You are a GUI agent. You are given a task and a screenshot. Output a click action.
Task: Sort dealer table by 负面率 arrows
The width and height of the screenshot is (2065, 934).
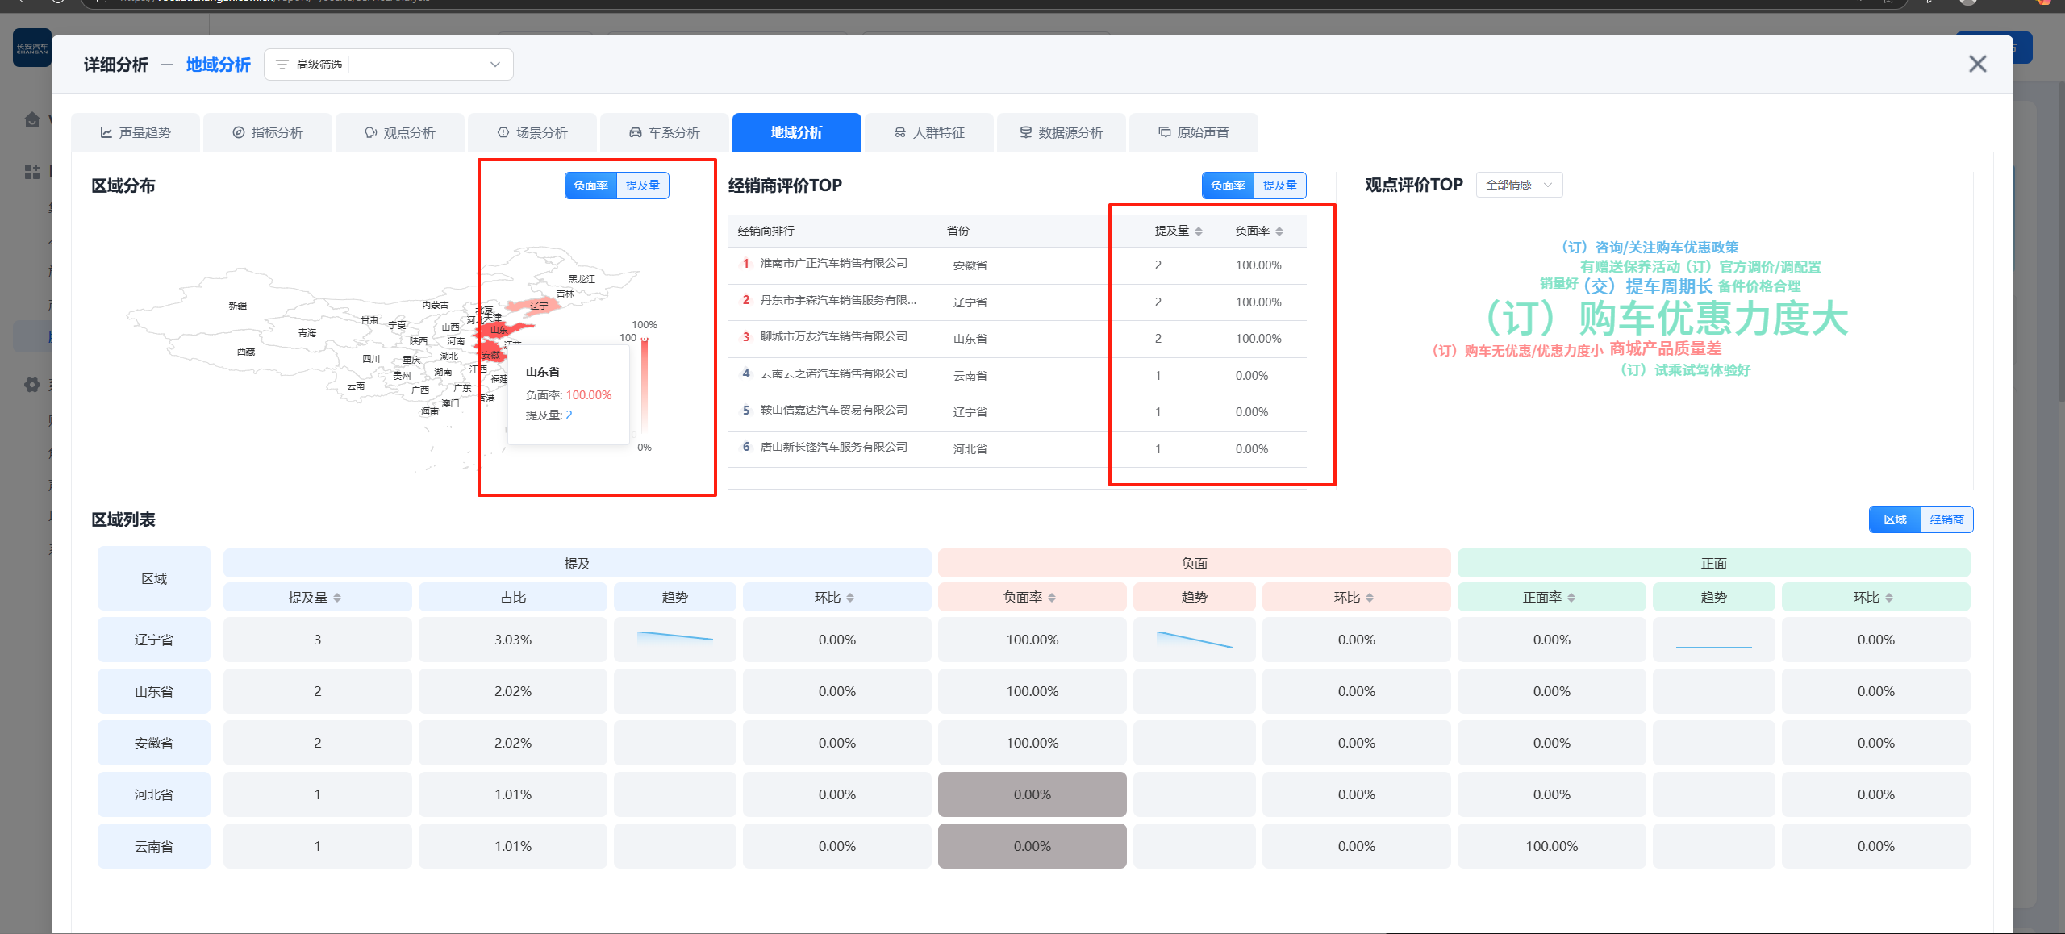(x=1279, y=231)
